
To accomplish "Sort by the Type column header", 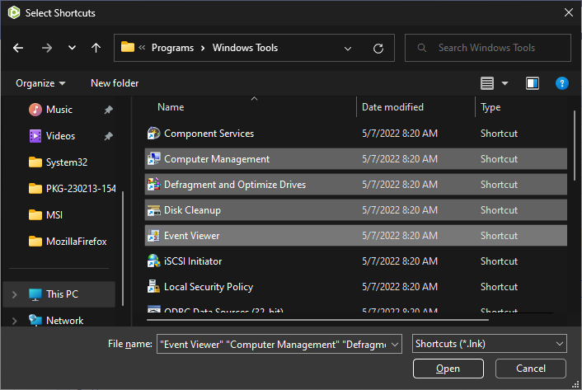I will [x=490, y=107].
